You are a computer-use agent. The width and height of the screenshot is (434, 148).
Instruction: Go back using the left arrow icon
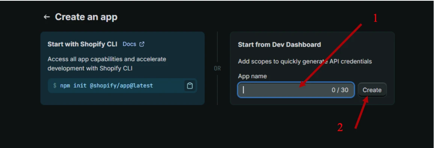[47, 17]
